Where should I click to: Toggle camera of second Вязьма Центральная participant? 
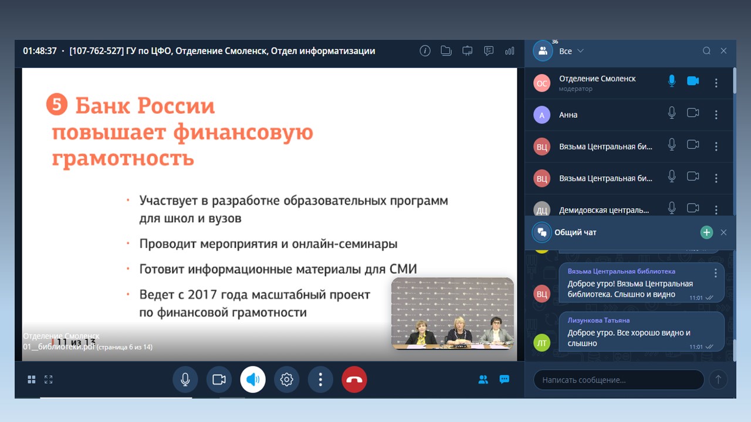[693, 176]
